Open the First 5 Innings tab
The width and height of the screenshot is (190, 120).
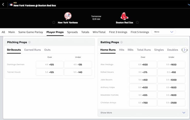point(140,32)
